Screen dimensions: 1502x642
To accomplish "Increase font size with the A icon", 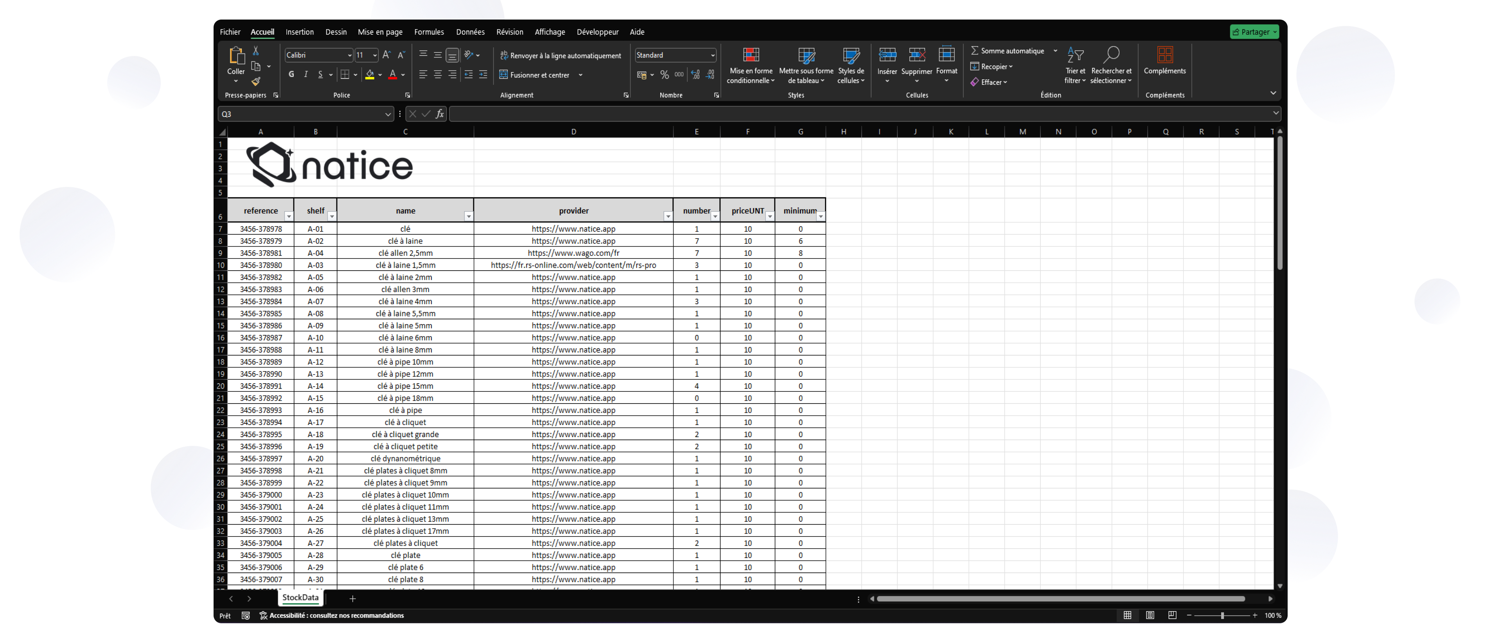I will (386, 55).
